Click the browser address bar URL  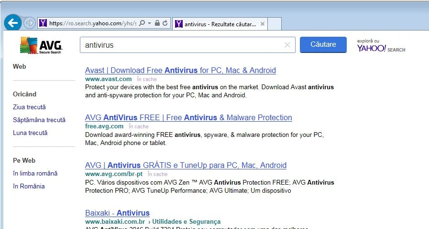click(x=92, y=23)
